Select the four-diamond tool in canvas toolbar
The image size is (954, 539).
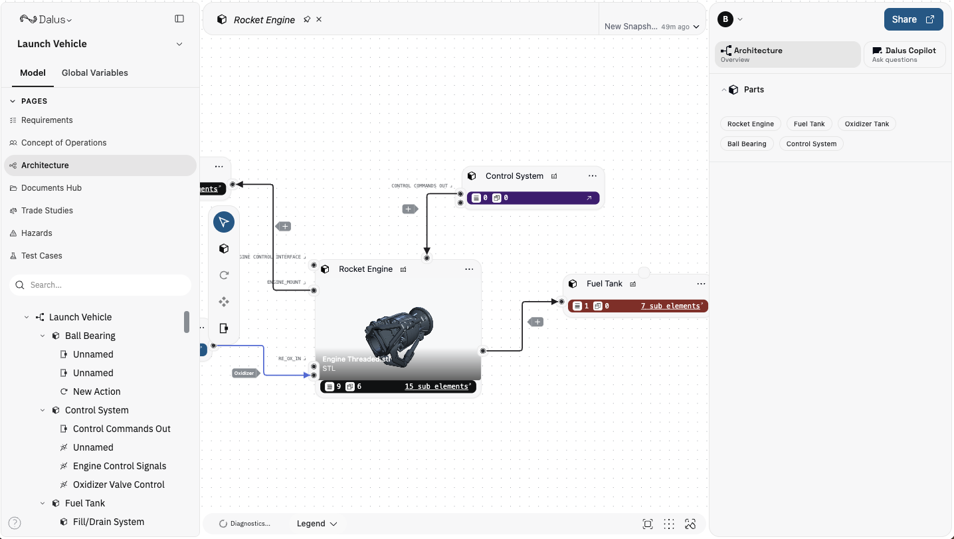click(x=224, y=302)
